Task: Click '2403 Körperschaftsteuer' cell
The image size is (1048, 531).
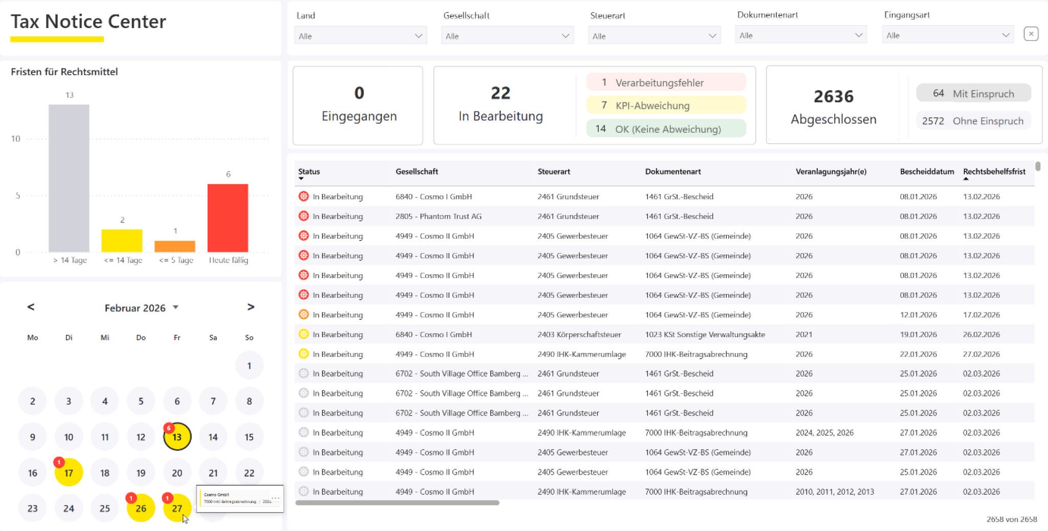Action: tap(579, 334)
